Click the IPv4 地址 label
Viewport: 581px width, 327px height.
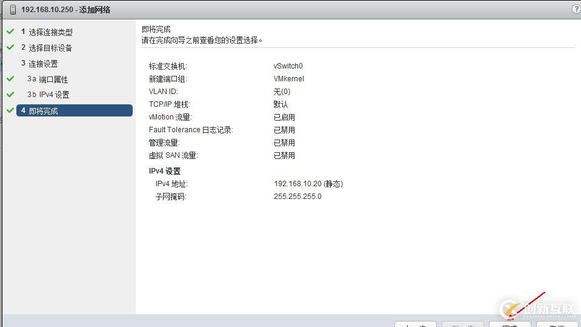point(171,184)
